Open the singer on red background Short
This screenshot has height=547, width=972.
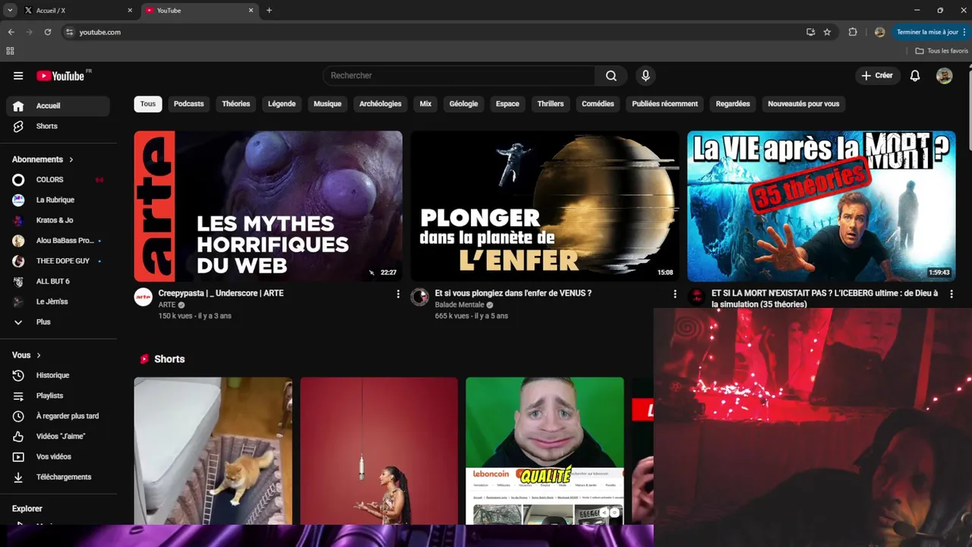click(x=379, y=451)
